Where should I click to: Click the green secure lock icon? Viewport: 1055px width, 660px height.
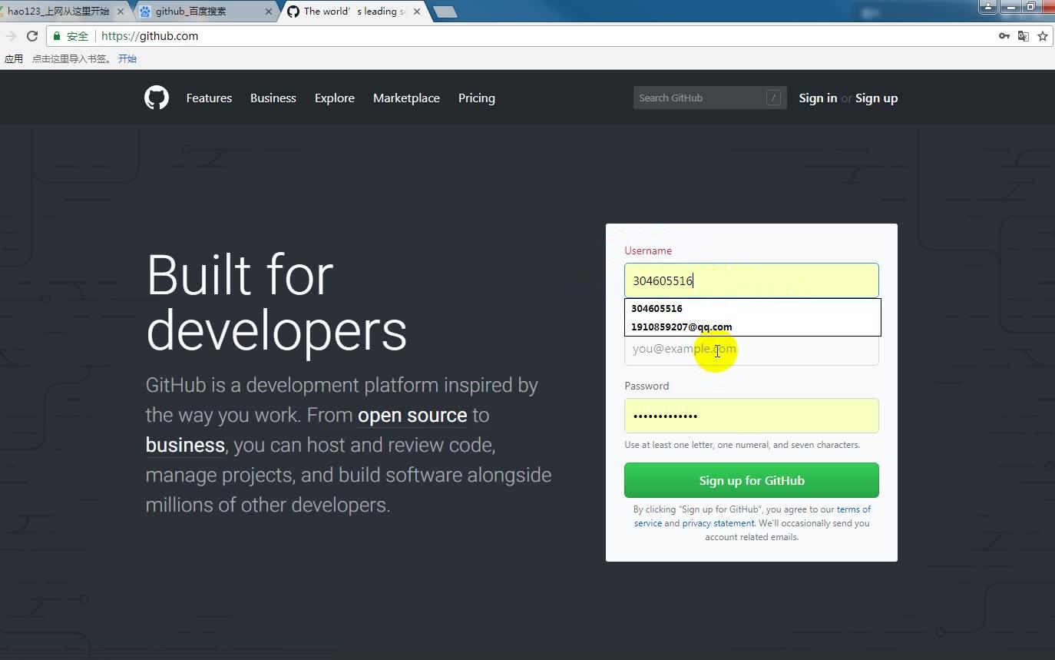coord(57,36)
